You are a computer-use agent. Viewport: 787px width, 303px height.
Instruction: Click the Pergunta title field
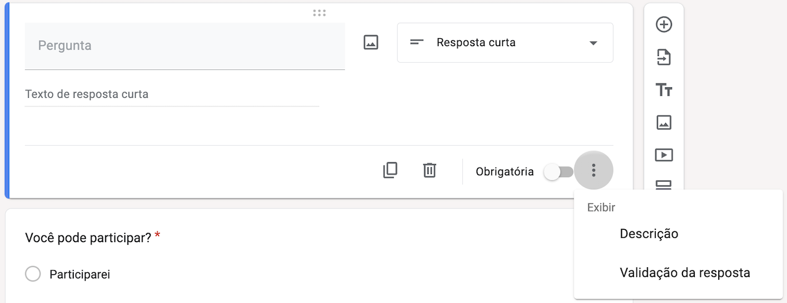pos(184,46)
